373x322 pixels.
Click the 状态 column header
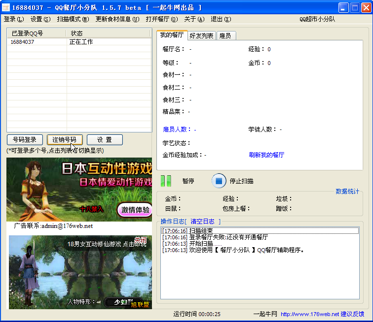pyautogui.click(x=108, y=33)
